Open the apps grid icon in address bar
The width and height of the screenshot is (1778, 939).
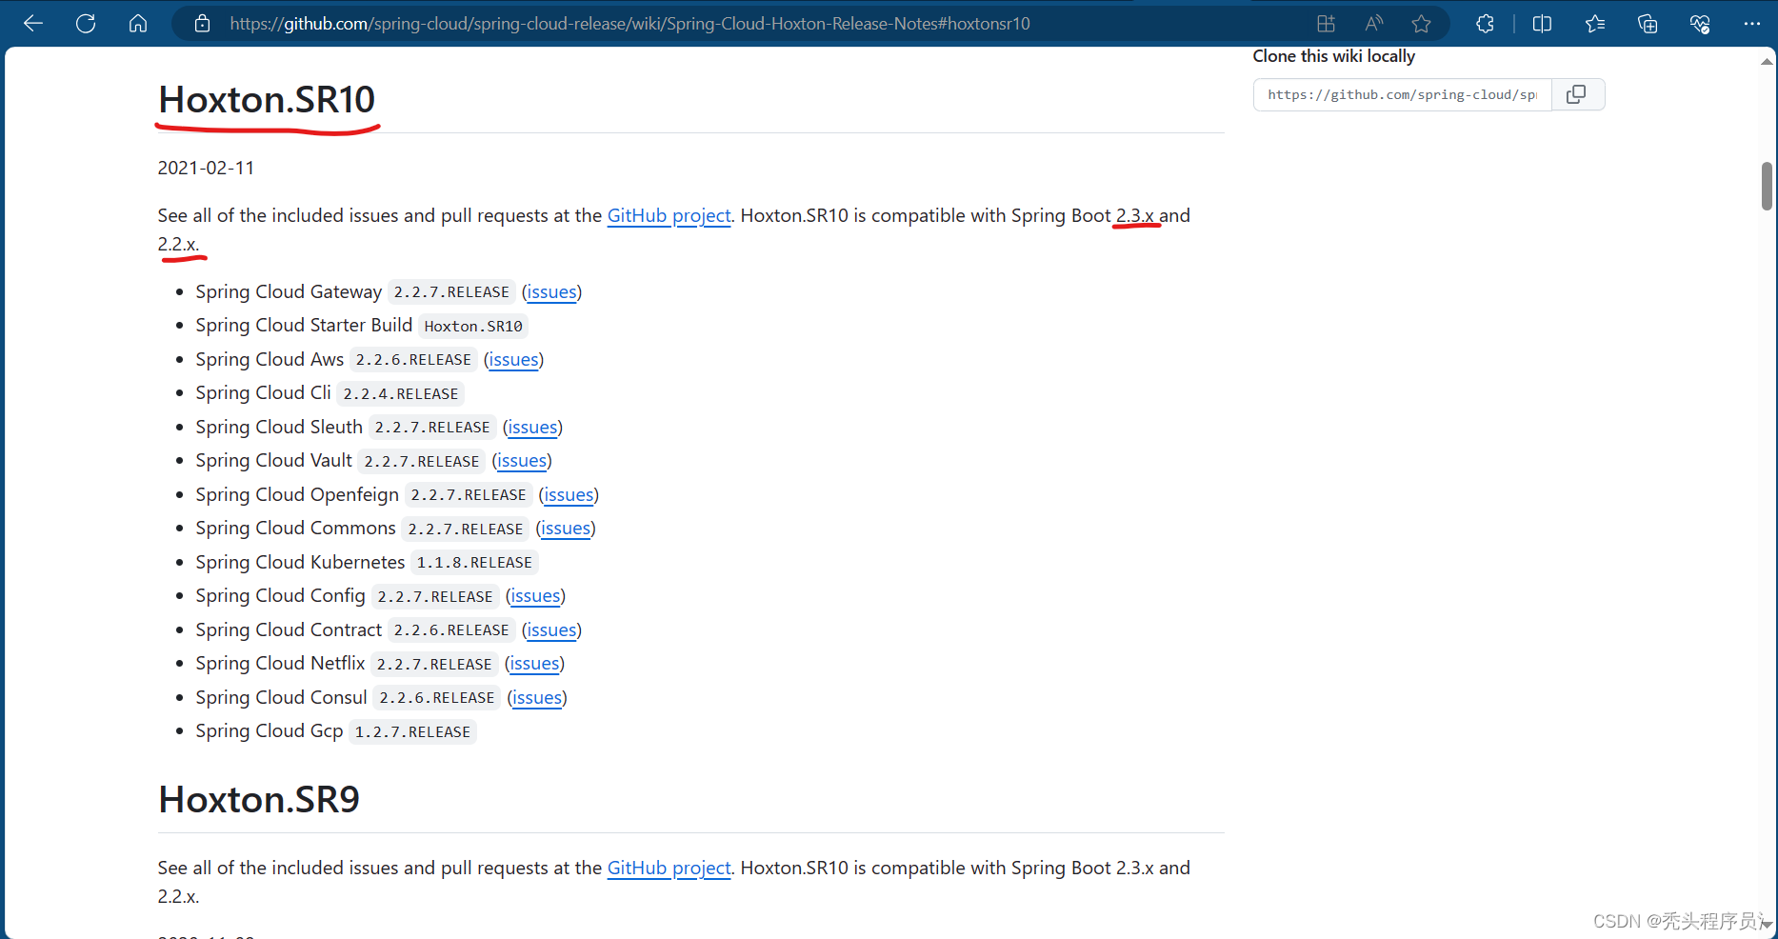[1326, 24]
